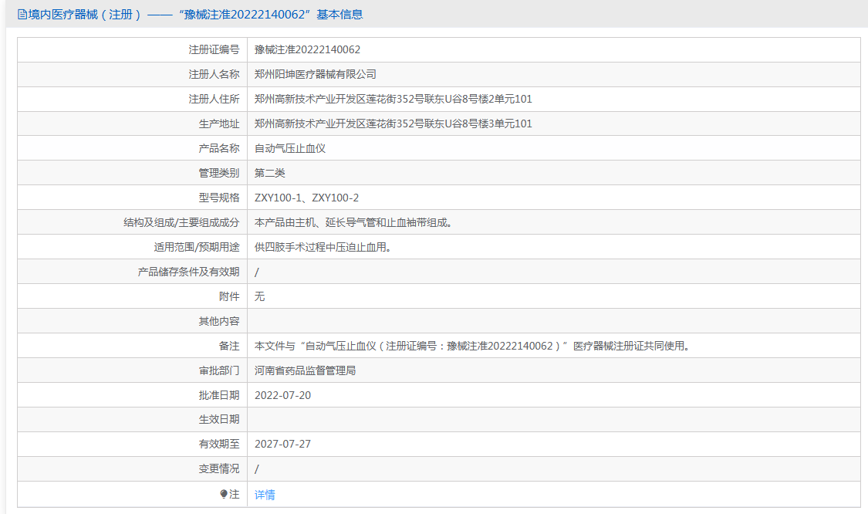Select intended use 供四肢手术过程中压迫止血用
The image size is (868, 514).
[323, 247]
